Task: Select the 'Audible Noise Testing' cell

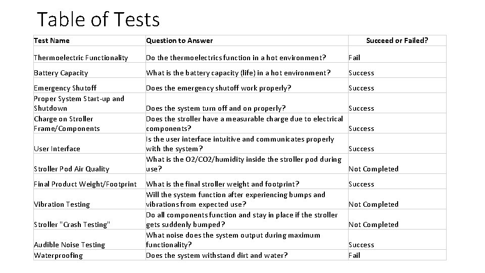Action: (x=69, y=245)
